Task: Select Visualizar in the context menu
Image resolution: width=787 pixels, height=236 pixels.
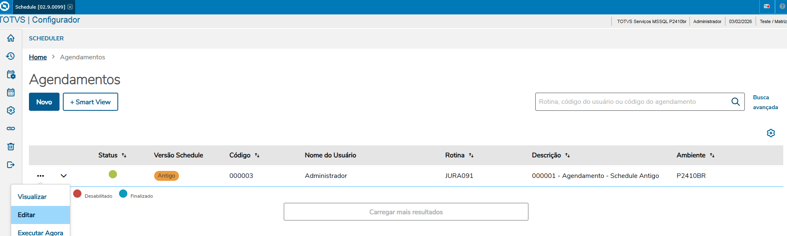Action: pos(41,197)
